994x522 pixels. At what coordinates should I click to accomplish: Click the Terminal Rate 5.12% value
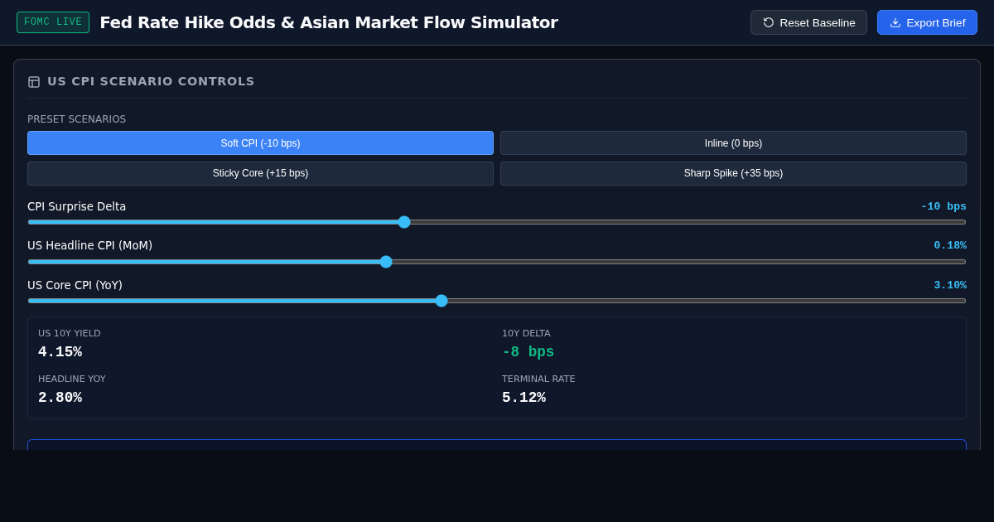point(524,398)
